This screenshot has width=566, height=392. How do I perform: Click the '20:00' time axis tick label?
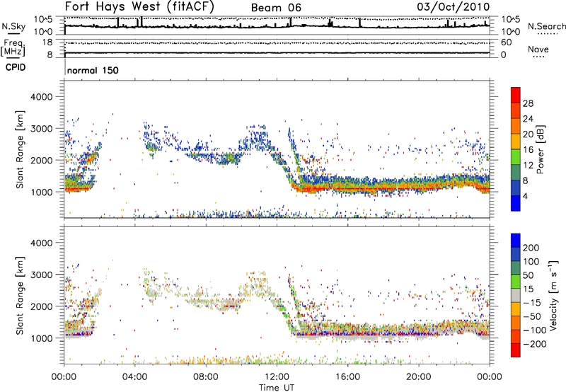419,376
